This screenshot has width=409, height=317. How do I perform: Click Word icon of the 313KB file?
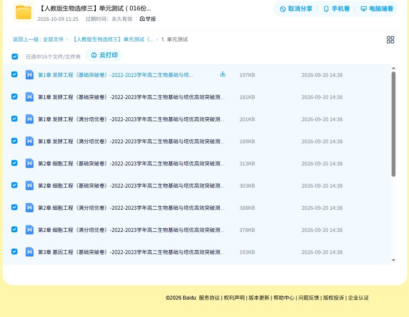pos(30,163)
